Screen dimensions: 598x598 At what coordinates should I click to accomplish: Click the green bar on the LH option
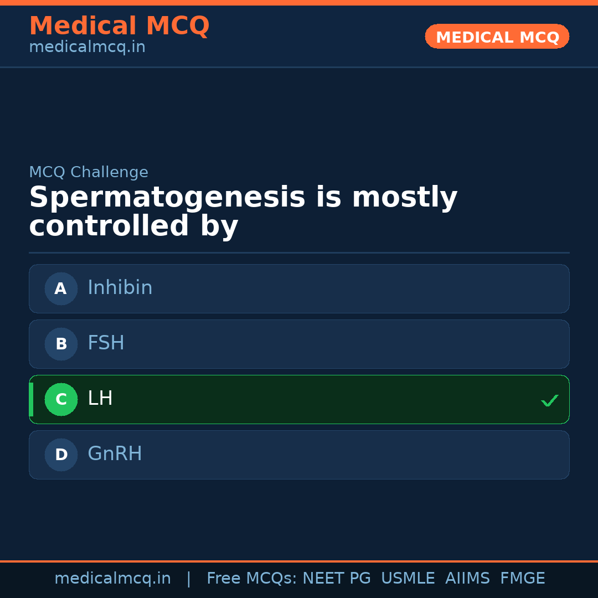pos(31,399)
